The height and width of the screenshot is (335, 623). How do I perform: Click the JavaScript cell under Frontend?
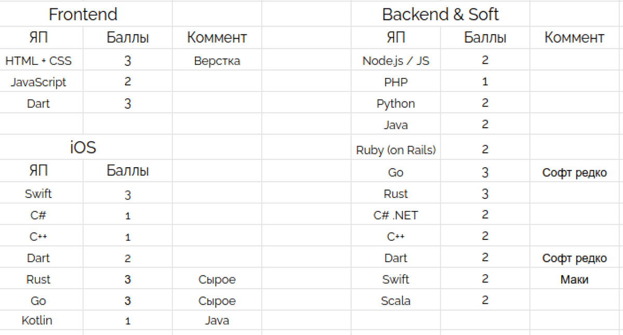pyautogui.click(x=38, y=82)
